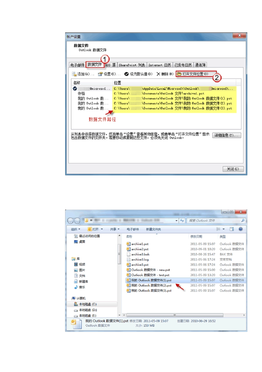262x372 pixels.
Task: Open the 共享 dropdown menu
Action: click(115, 229)
